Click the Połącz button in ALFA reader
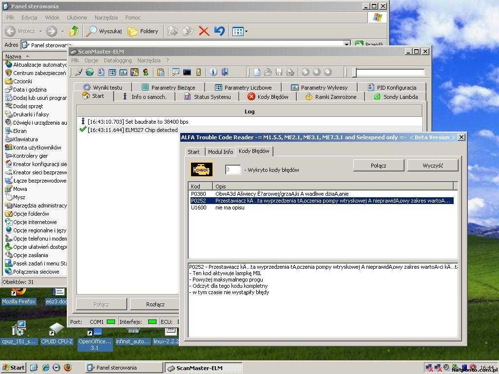Screen dimensions: 499x374 [x=378, y=166]
